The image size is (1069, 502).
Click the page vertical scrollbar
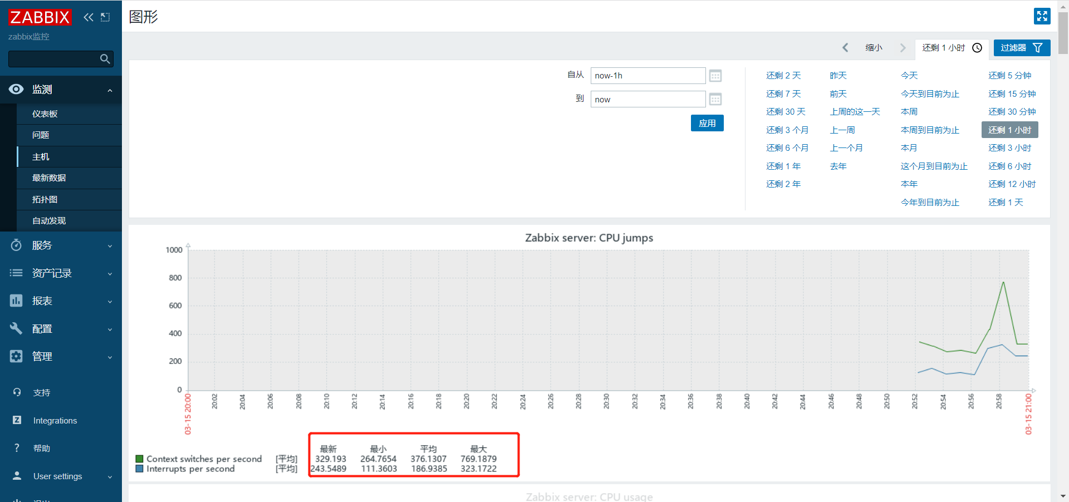pyautogui.click(x=1063, y=33)
